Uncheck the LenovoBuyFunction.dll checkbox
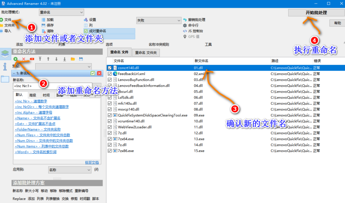Image resolution: width=345 pixels, height=203 pixels. pos(110,80)
